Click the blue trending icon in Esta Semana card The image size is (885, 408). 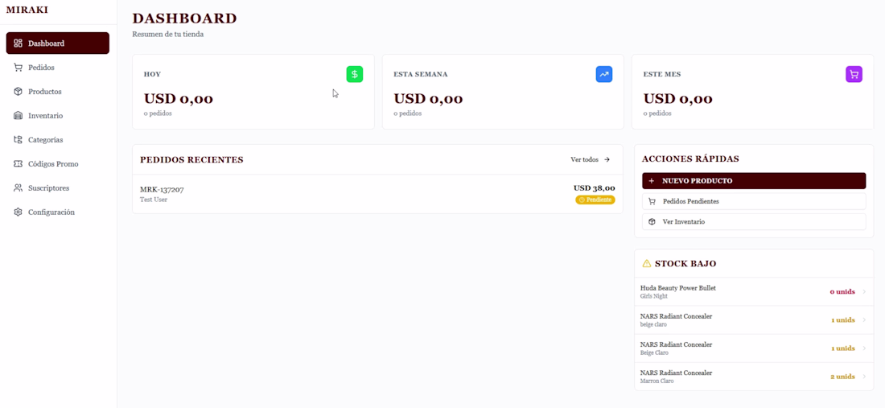[604, 74]
